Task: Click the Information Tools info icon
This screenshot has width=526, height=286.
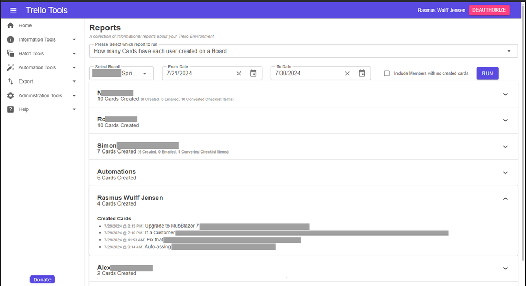Action: pyautogui.click(x=11, y=39)
